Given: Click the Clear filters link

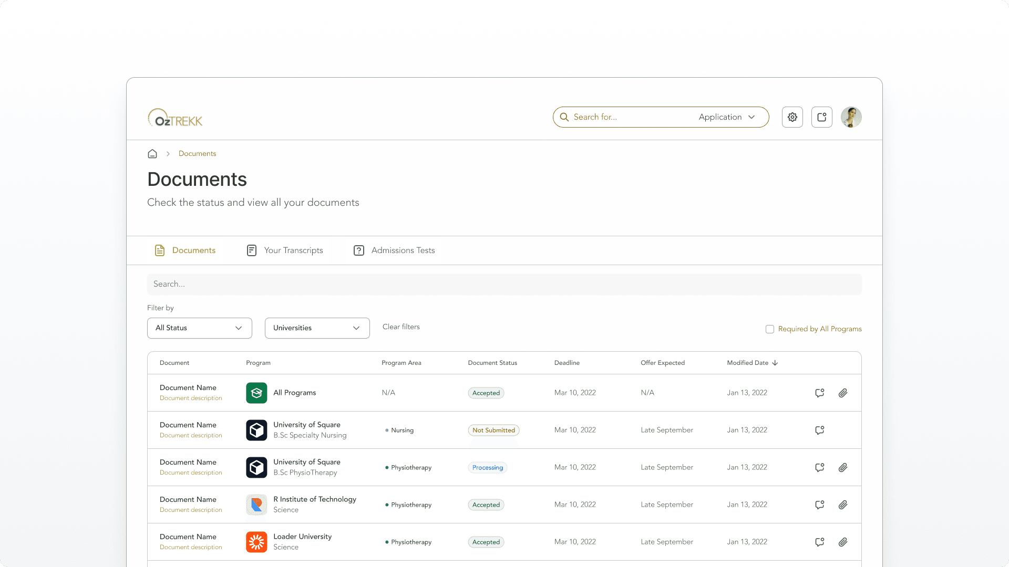Looking at the screenshot, I should pos(401,327).
